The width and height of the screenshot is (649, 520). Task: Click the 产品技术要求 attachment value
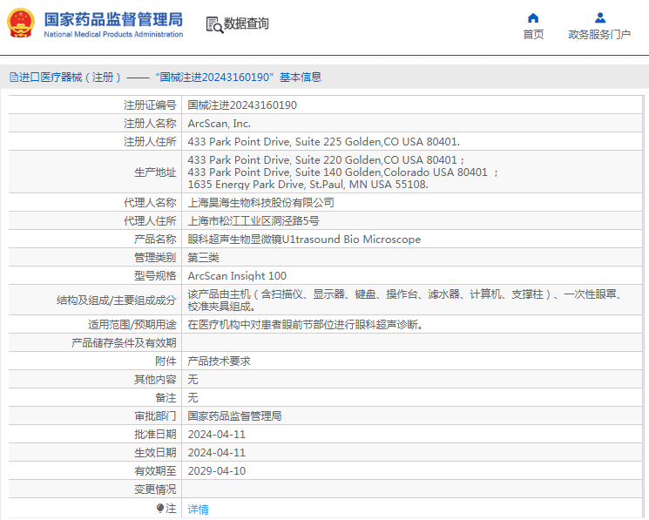219,361
